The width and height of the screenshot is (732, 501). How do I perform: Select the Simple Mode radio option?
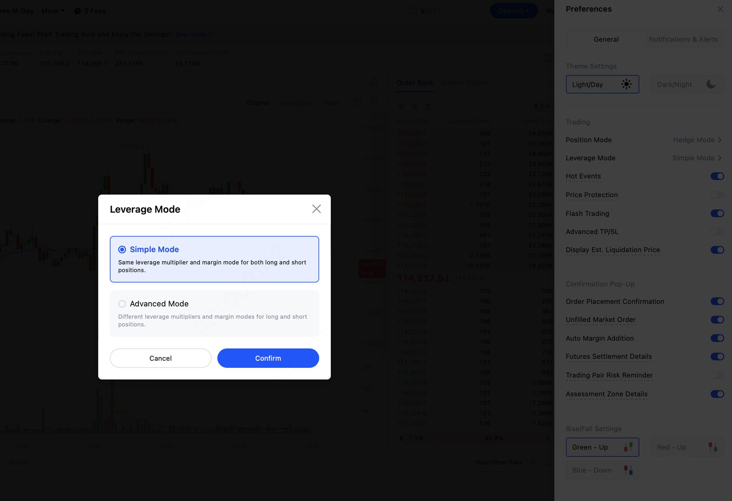click(x=122, y=250)
